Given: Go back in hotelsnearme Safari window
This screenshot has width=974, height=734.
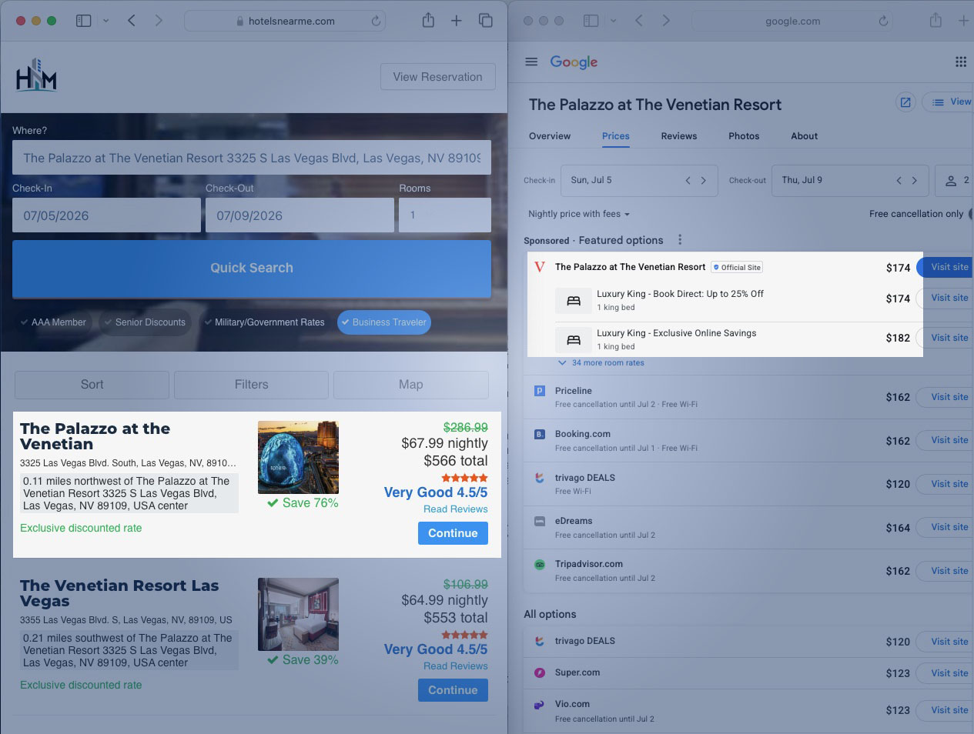Looking at the screenshot, I should click(x=132, y=21).
